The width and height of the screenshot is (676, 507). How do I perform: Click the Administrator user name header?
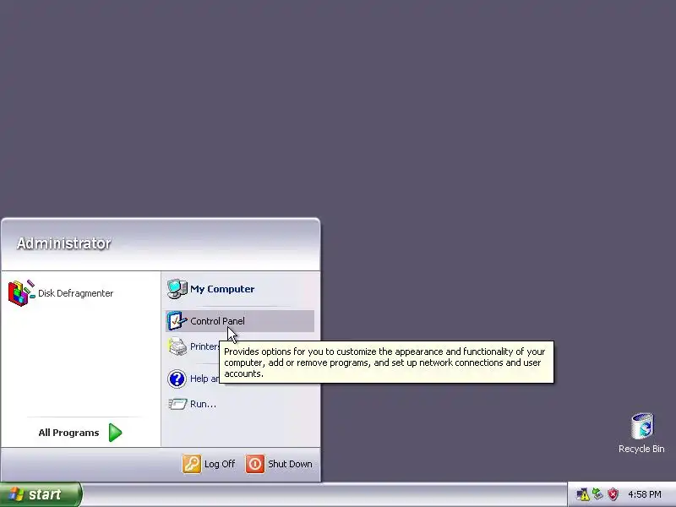[64, 243]
